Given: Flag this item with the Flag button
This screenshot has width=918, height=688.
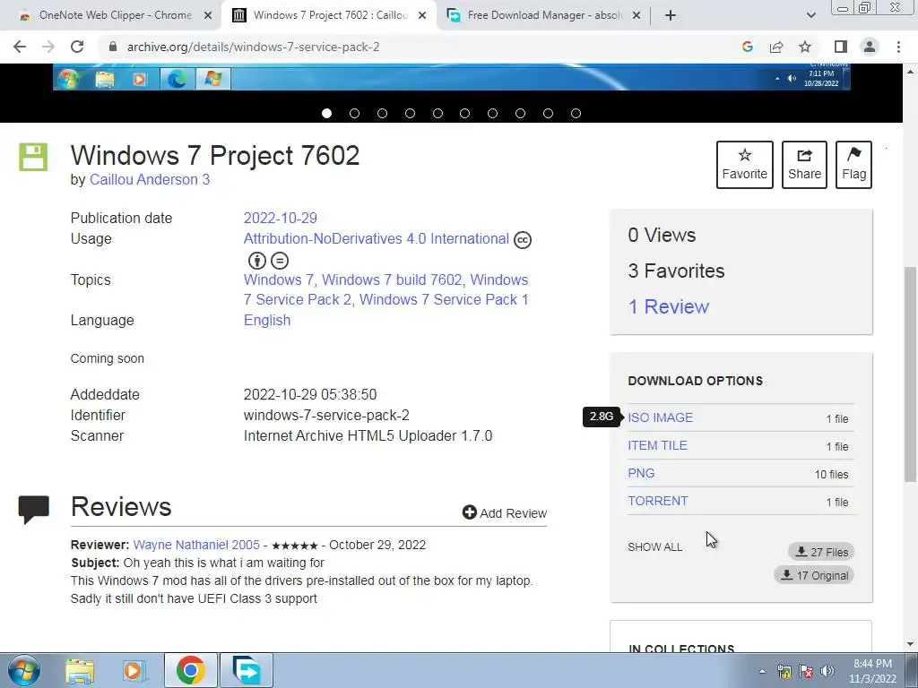Looking at the screenshot, I should (x=853, y=165).
